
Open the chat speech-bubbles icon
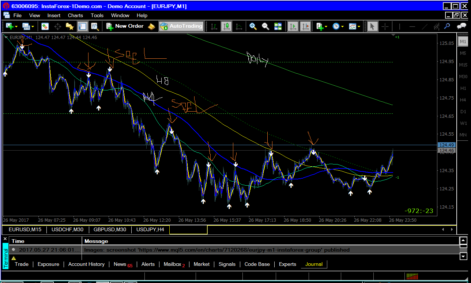coord(461,26)
